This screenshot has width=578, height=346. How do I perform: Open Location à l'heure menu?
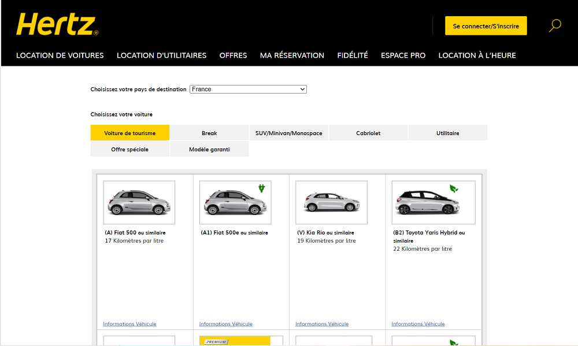477,55
